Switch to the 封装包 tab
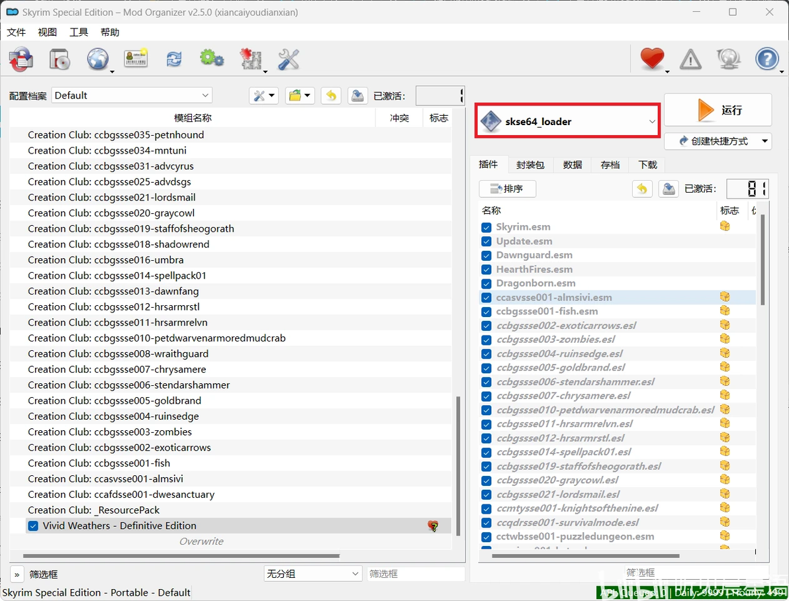Viewport: 789px width, 601px height. click(530, 165)
